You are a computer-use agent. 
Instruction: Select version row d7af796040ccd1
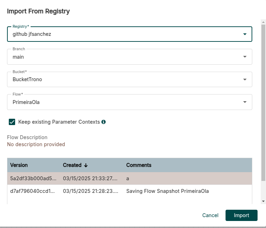[33, 191]
